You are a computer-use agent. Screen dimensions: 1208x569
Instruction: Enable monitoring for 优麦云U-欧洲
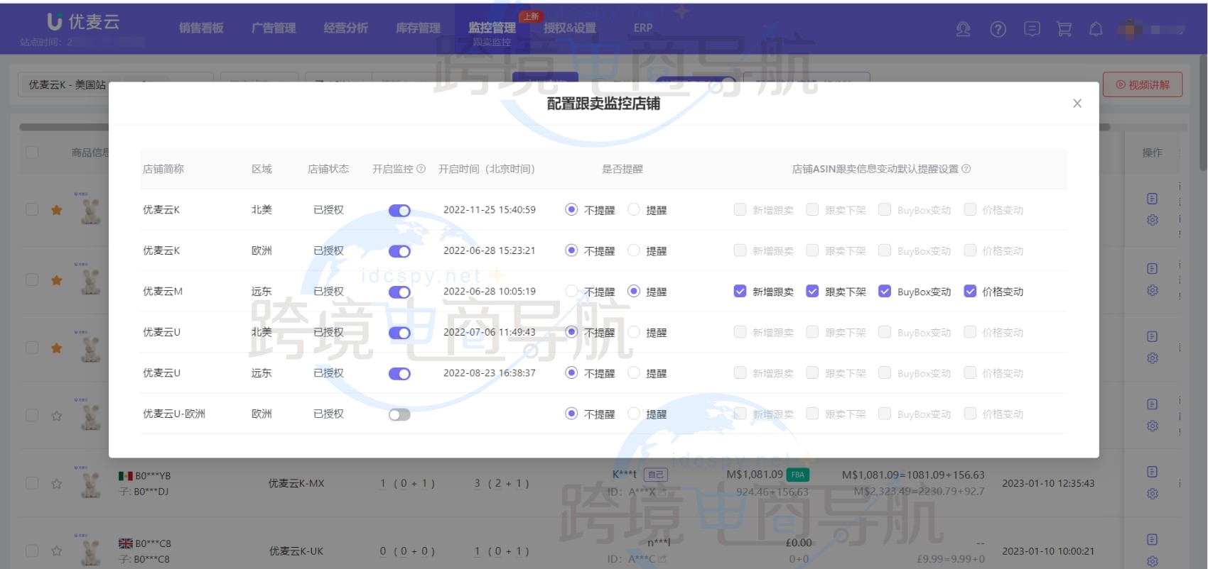pos(399,414)
